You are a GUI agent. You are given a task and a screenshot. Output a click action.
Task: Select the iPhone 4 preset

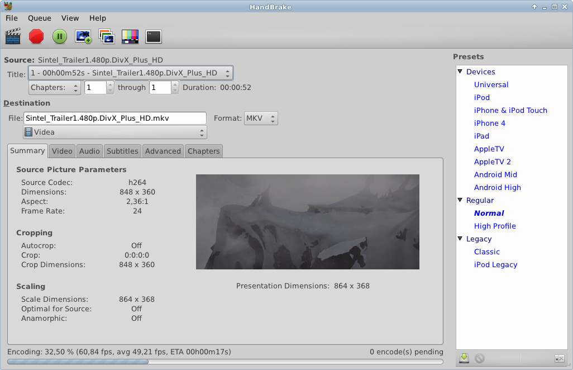tap(490, 123)
